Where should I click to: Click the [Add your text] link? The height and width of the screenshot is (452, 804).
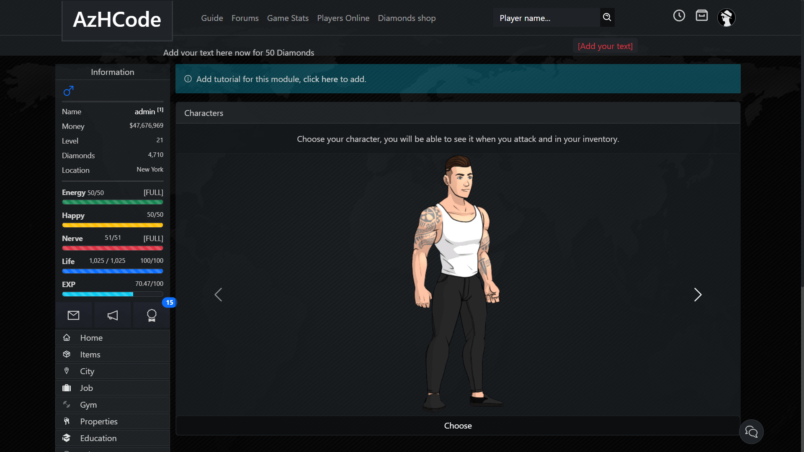[605, 46]
